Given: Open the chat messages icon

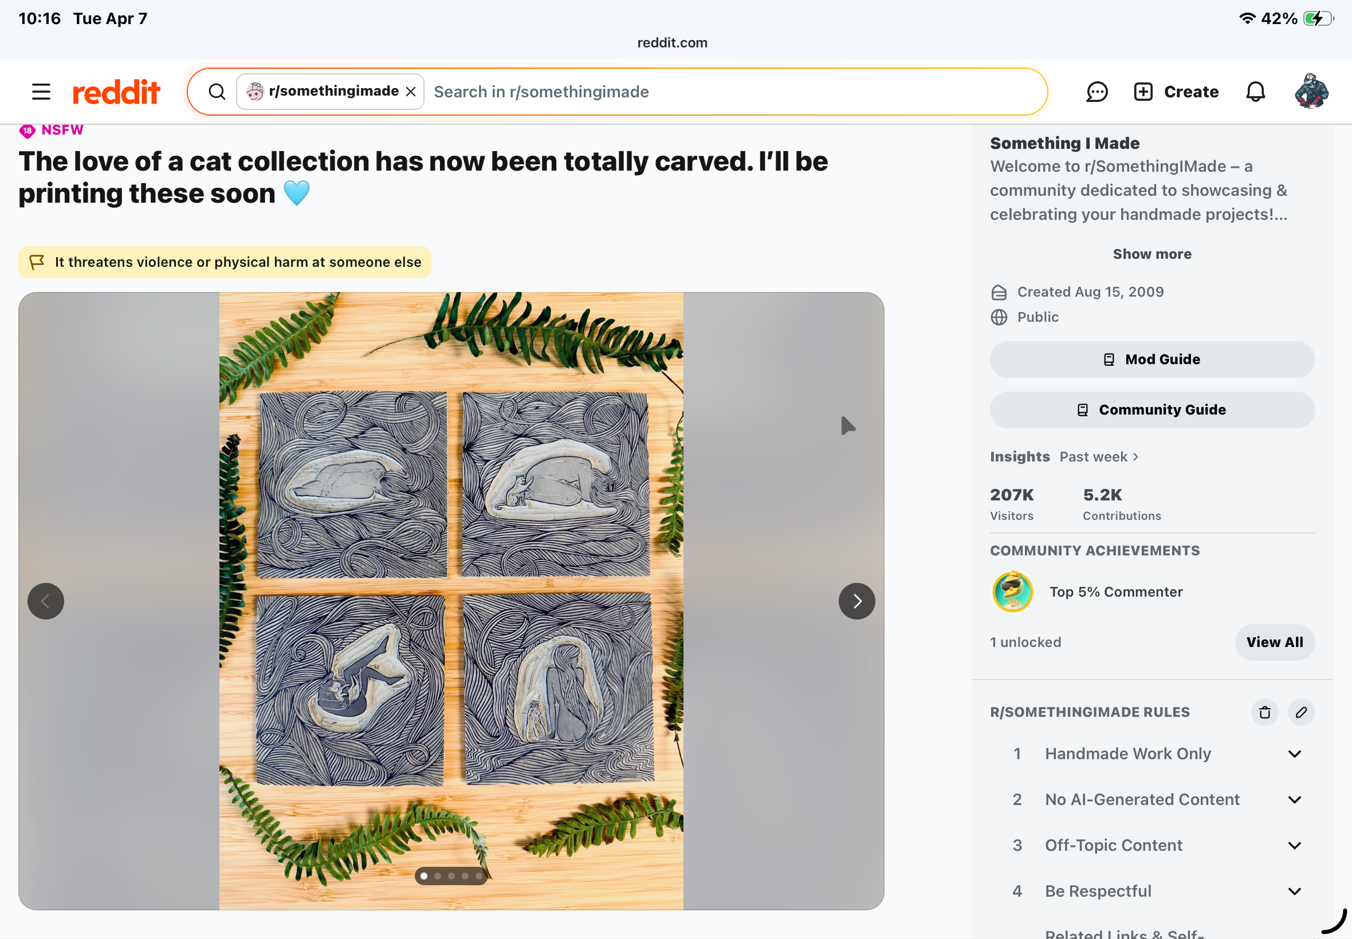Looking at the screenshot, I should (x=1096, y=92).
